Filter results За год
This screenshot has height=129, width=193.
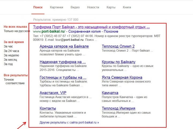tap(8, 64)
